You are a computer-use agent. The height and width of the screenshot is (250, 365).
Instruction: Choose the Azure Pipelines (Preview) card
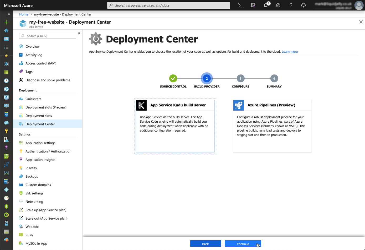click(272, 126)
